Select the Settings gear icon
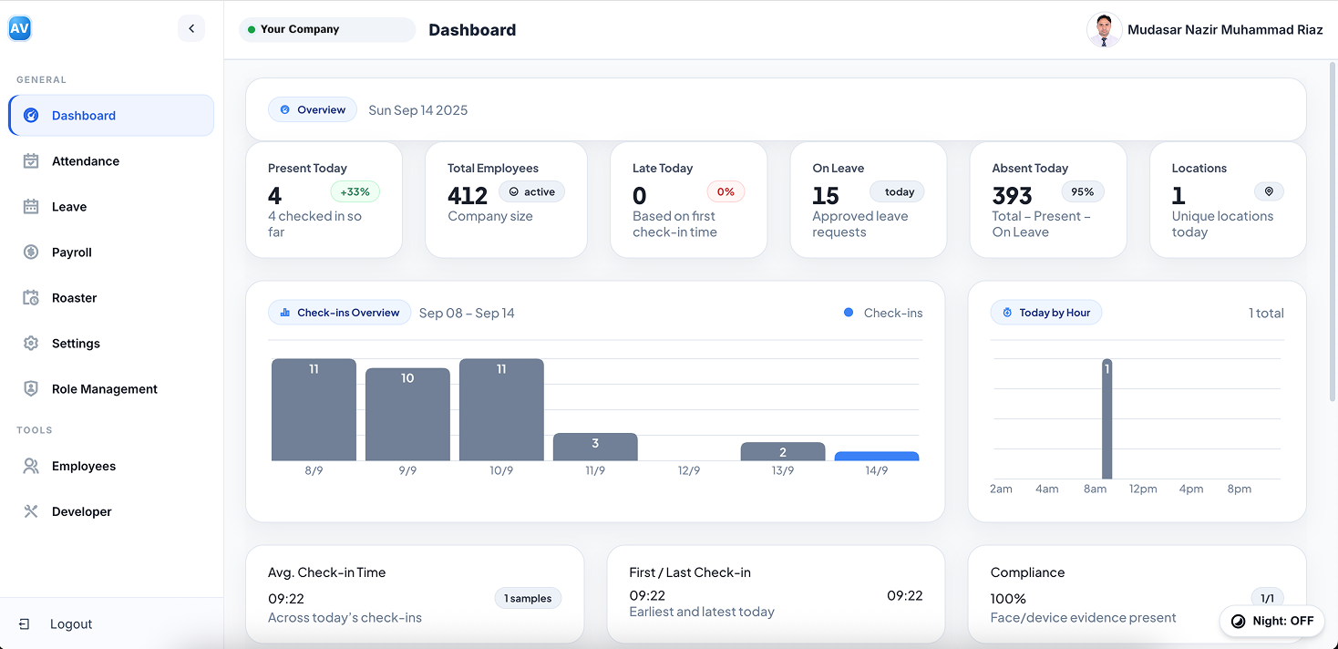The image size is (1338, 649). click(x=31, y=343)
